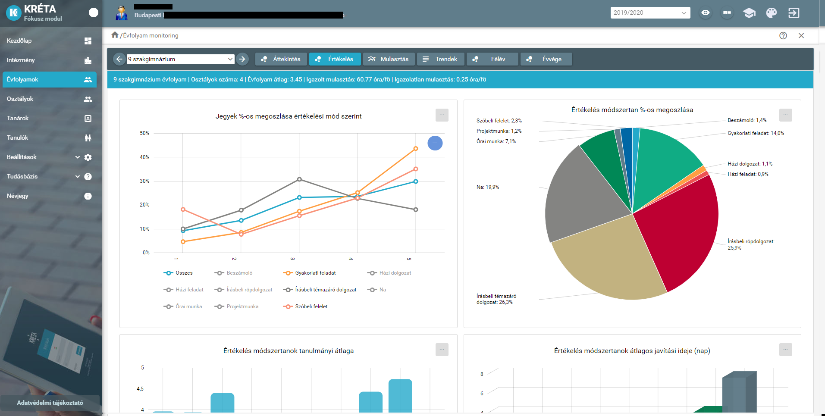Open the Kezdőlap dashboard icon
Image resolution: width=825 pixels, height=416 pixels.
click(x=88, y=41)
